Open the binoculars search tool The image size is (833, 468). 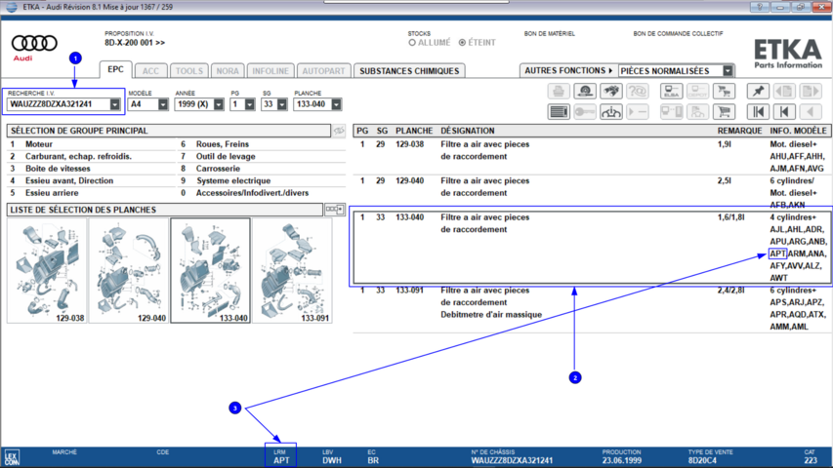click(611, 92)
